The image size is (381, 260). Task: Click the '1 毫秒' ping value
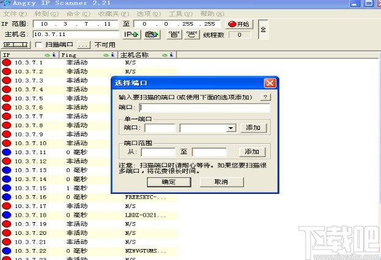(77, 188)
